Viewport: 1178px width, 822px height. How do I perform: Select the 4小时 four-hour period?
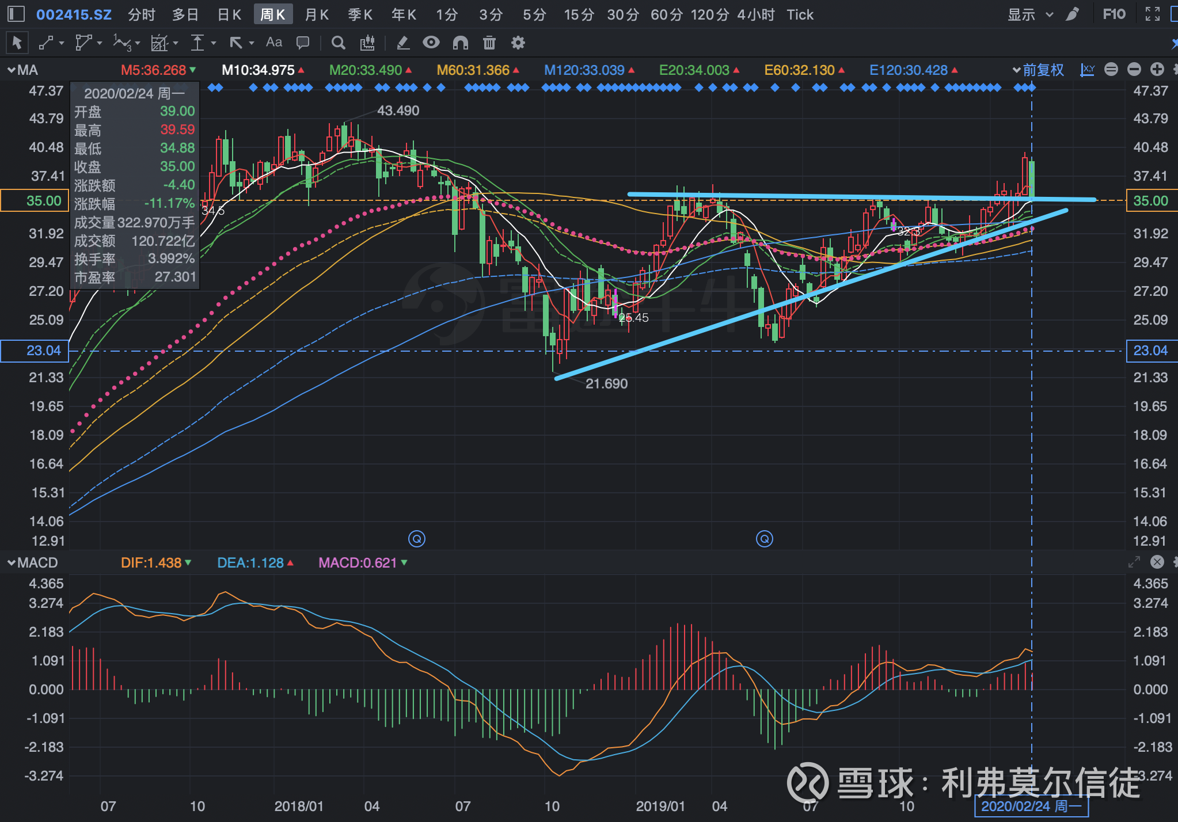[x=756, y=14]
